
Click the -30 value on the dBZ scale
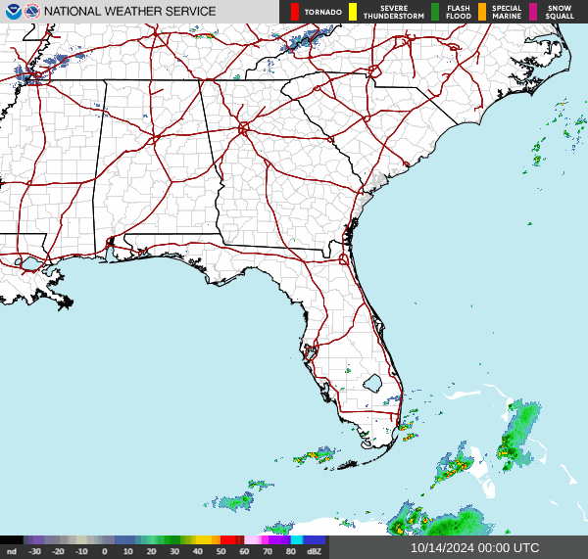[x=35, y=551]
